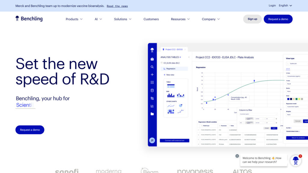Select the grid apps icon in sidebar
The image size is (308, 173).
[x=152, y=82]
